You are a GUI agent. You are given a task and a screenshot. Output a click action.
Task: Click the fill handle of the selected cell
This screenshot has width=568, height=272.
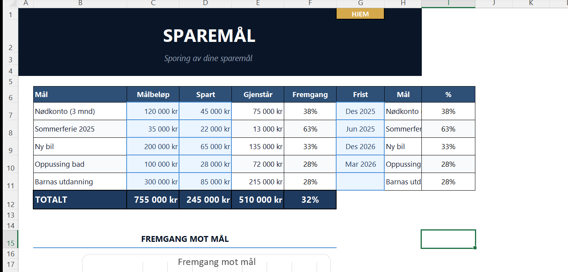475,248
